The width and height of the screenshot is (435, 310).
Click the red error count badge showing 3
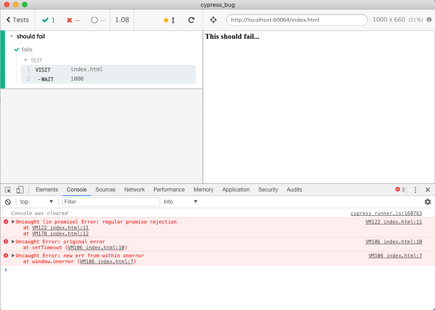399,190
